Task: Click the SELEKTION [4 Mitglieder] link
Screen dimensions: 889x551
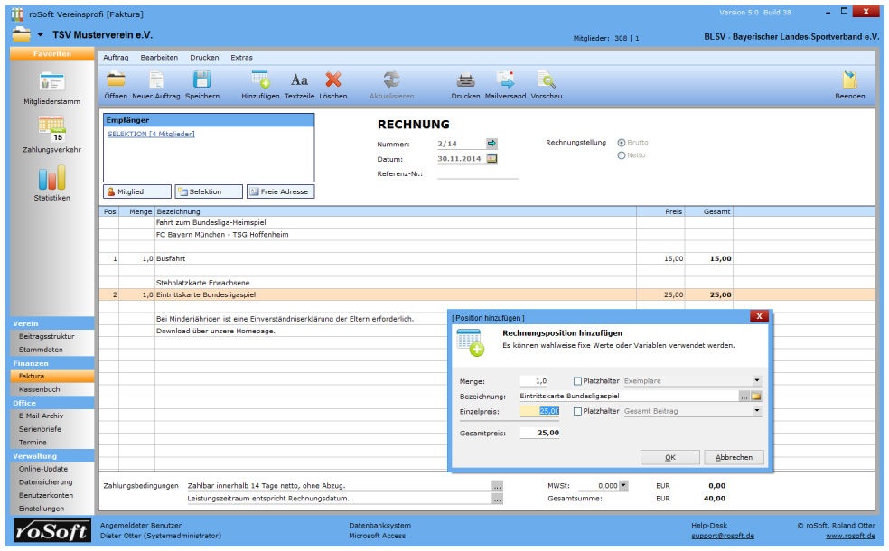Action: coord(151,134)
